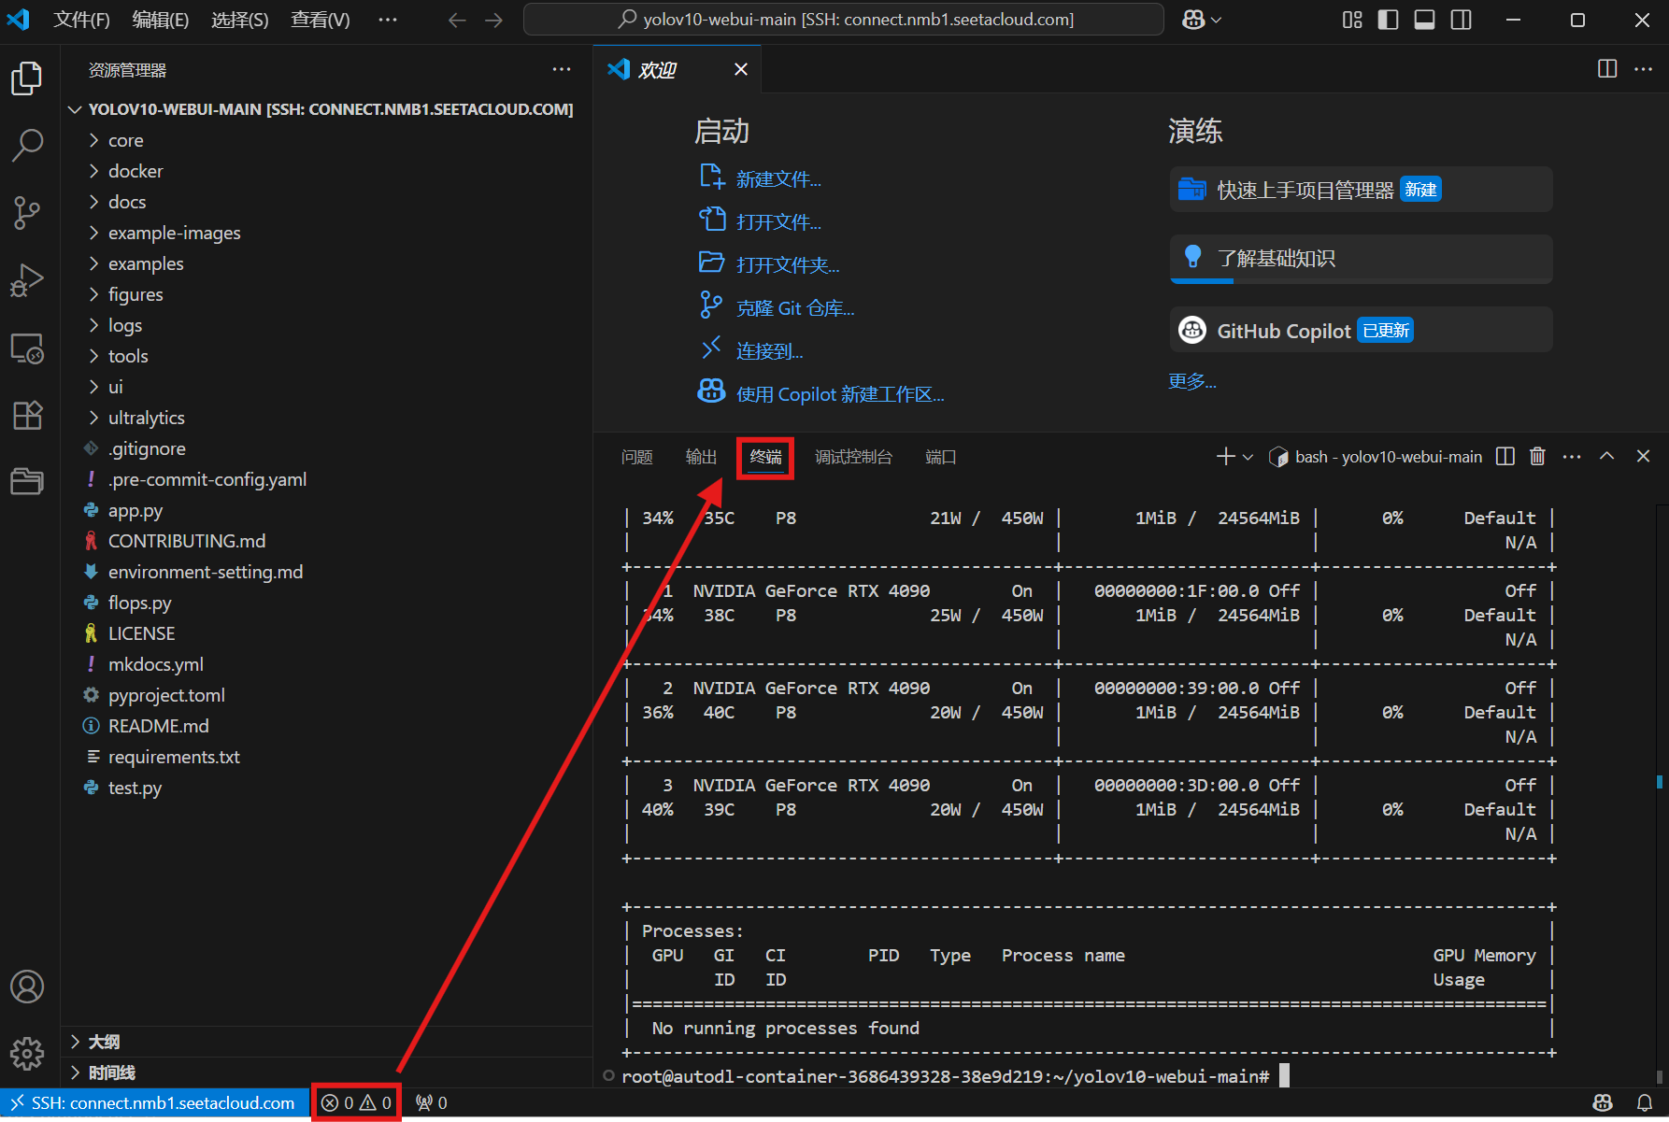Open the Run and Debug view
This screenshot has width=1669, height=1122.
click(x=27, y=280)
